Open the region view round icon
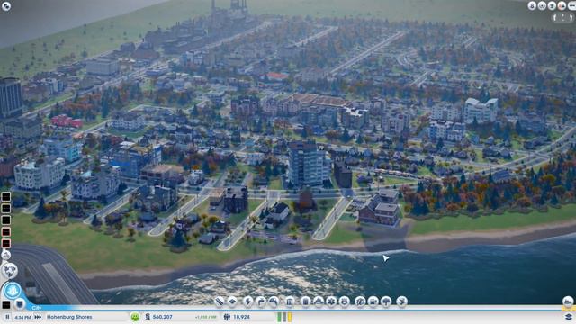576x324 pixels. click(x=10, y=270)
